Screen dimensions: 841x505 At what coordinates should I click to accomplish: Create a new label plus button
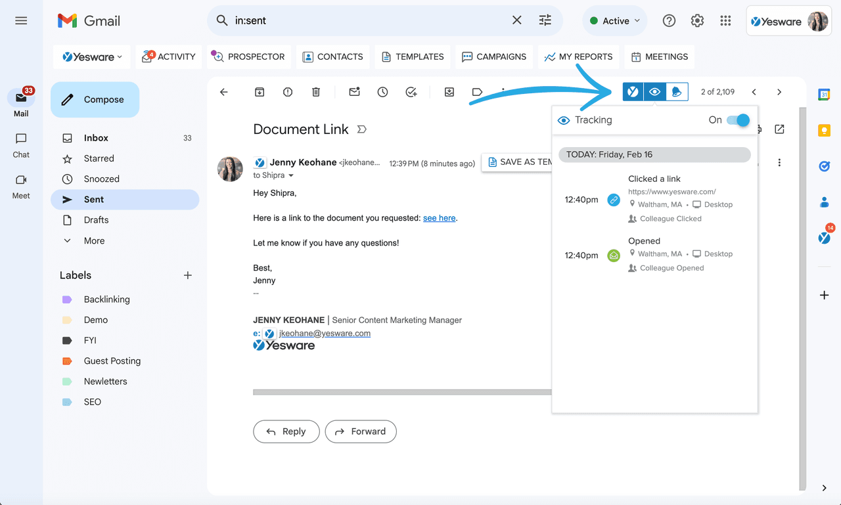point(188,275)
